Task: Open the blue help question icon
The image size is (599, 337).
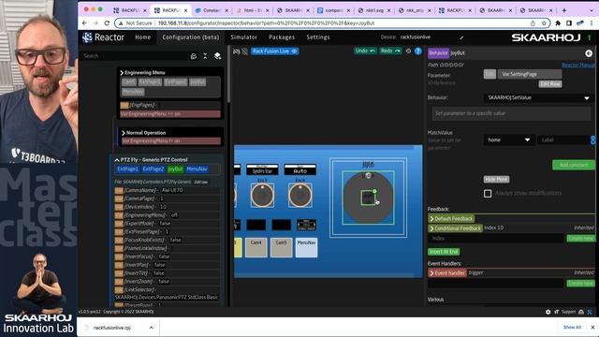Action: pos(418,51)
